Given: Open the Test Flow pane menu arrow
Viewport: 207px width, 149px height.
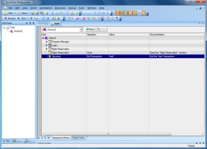Looking at the screenshot, I should pyautogui.click(x=27, y=23).
